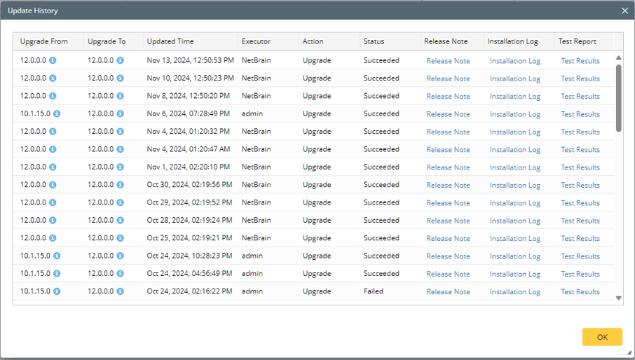
Task: Open info icon beside 10.1.15.0 in Nov 6 row
Action: [x=57, y=113]
